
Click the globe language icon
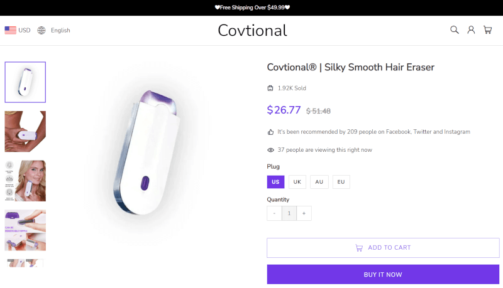click(41, 30)
